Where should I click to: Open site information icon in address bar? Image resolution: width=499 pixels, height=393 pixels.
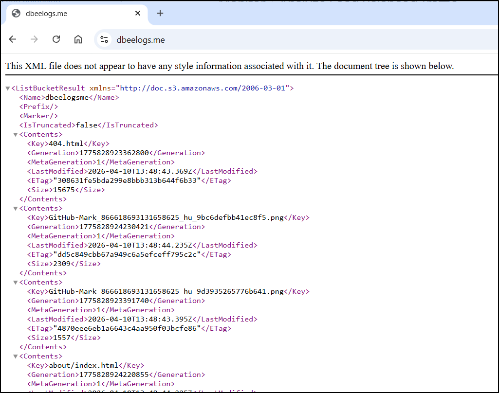[104, 39]
